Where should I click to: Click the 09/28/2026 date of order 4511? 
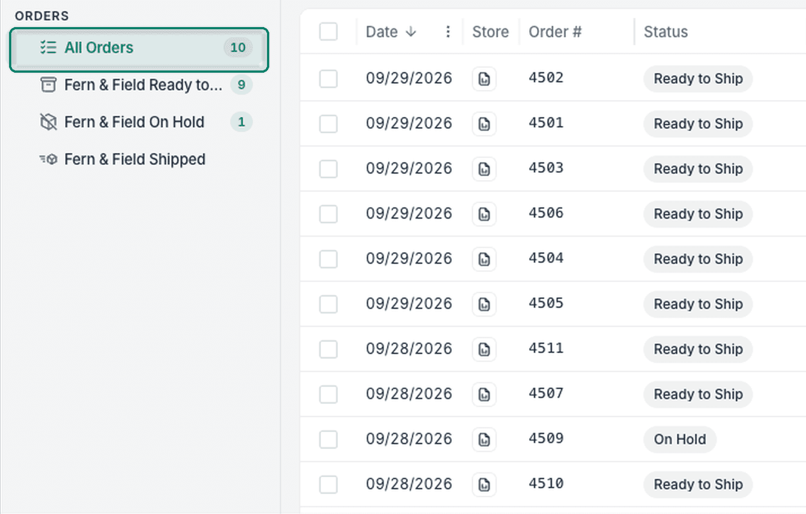click(x=409, y=349)
